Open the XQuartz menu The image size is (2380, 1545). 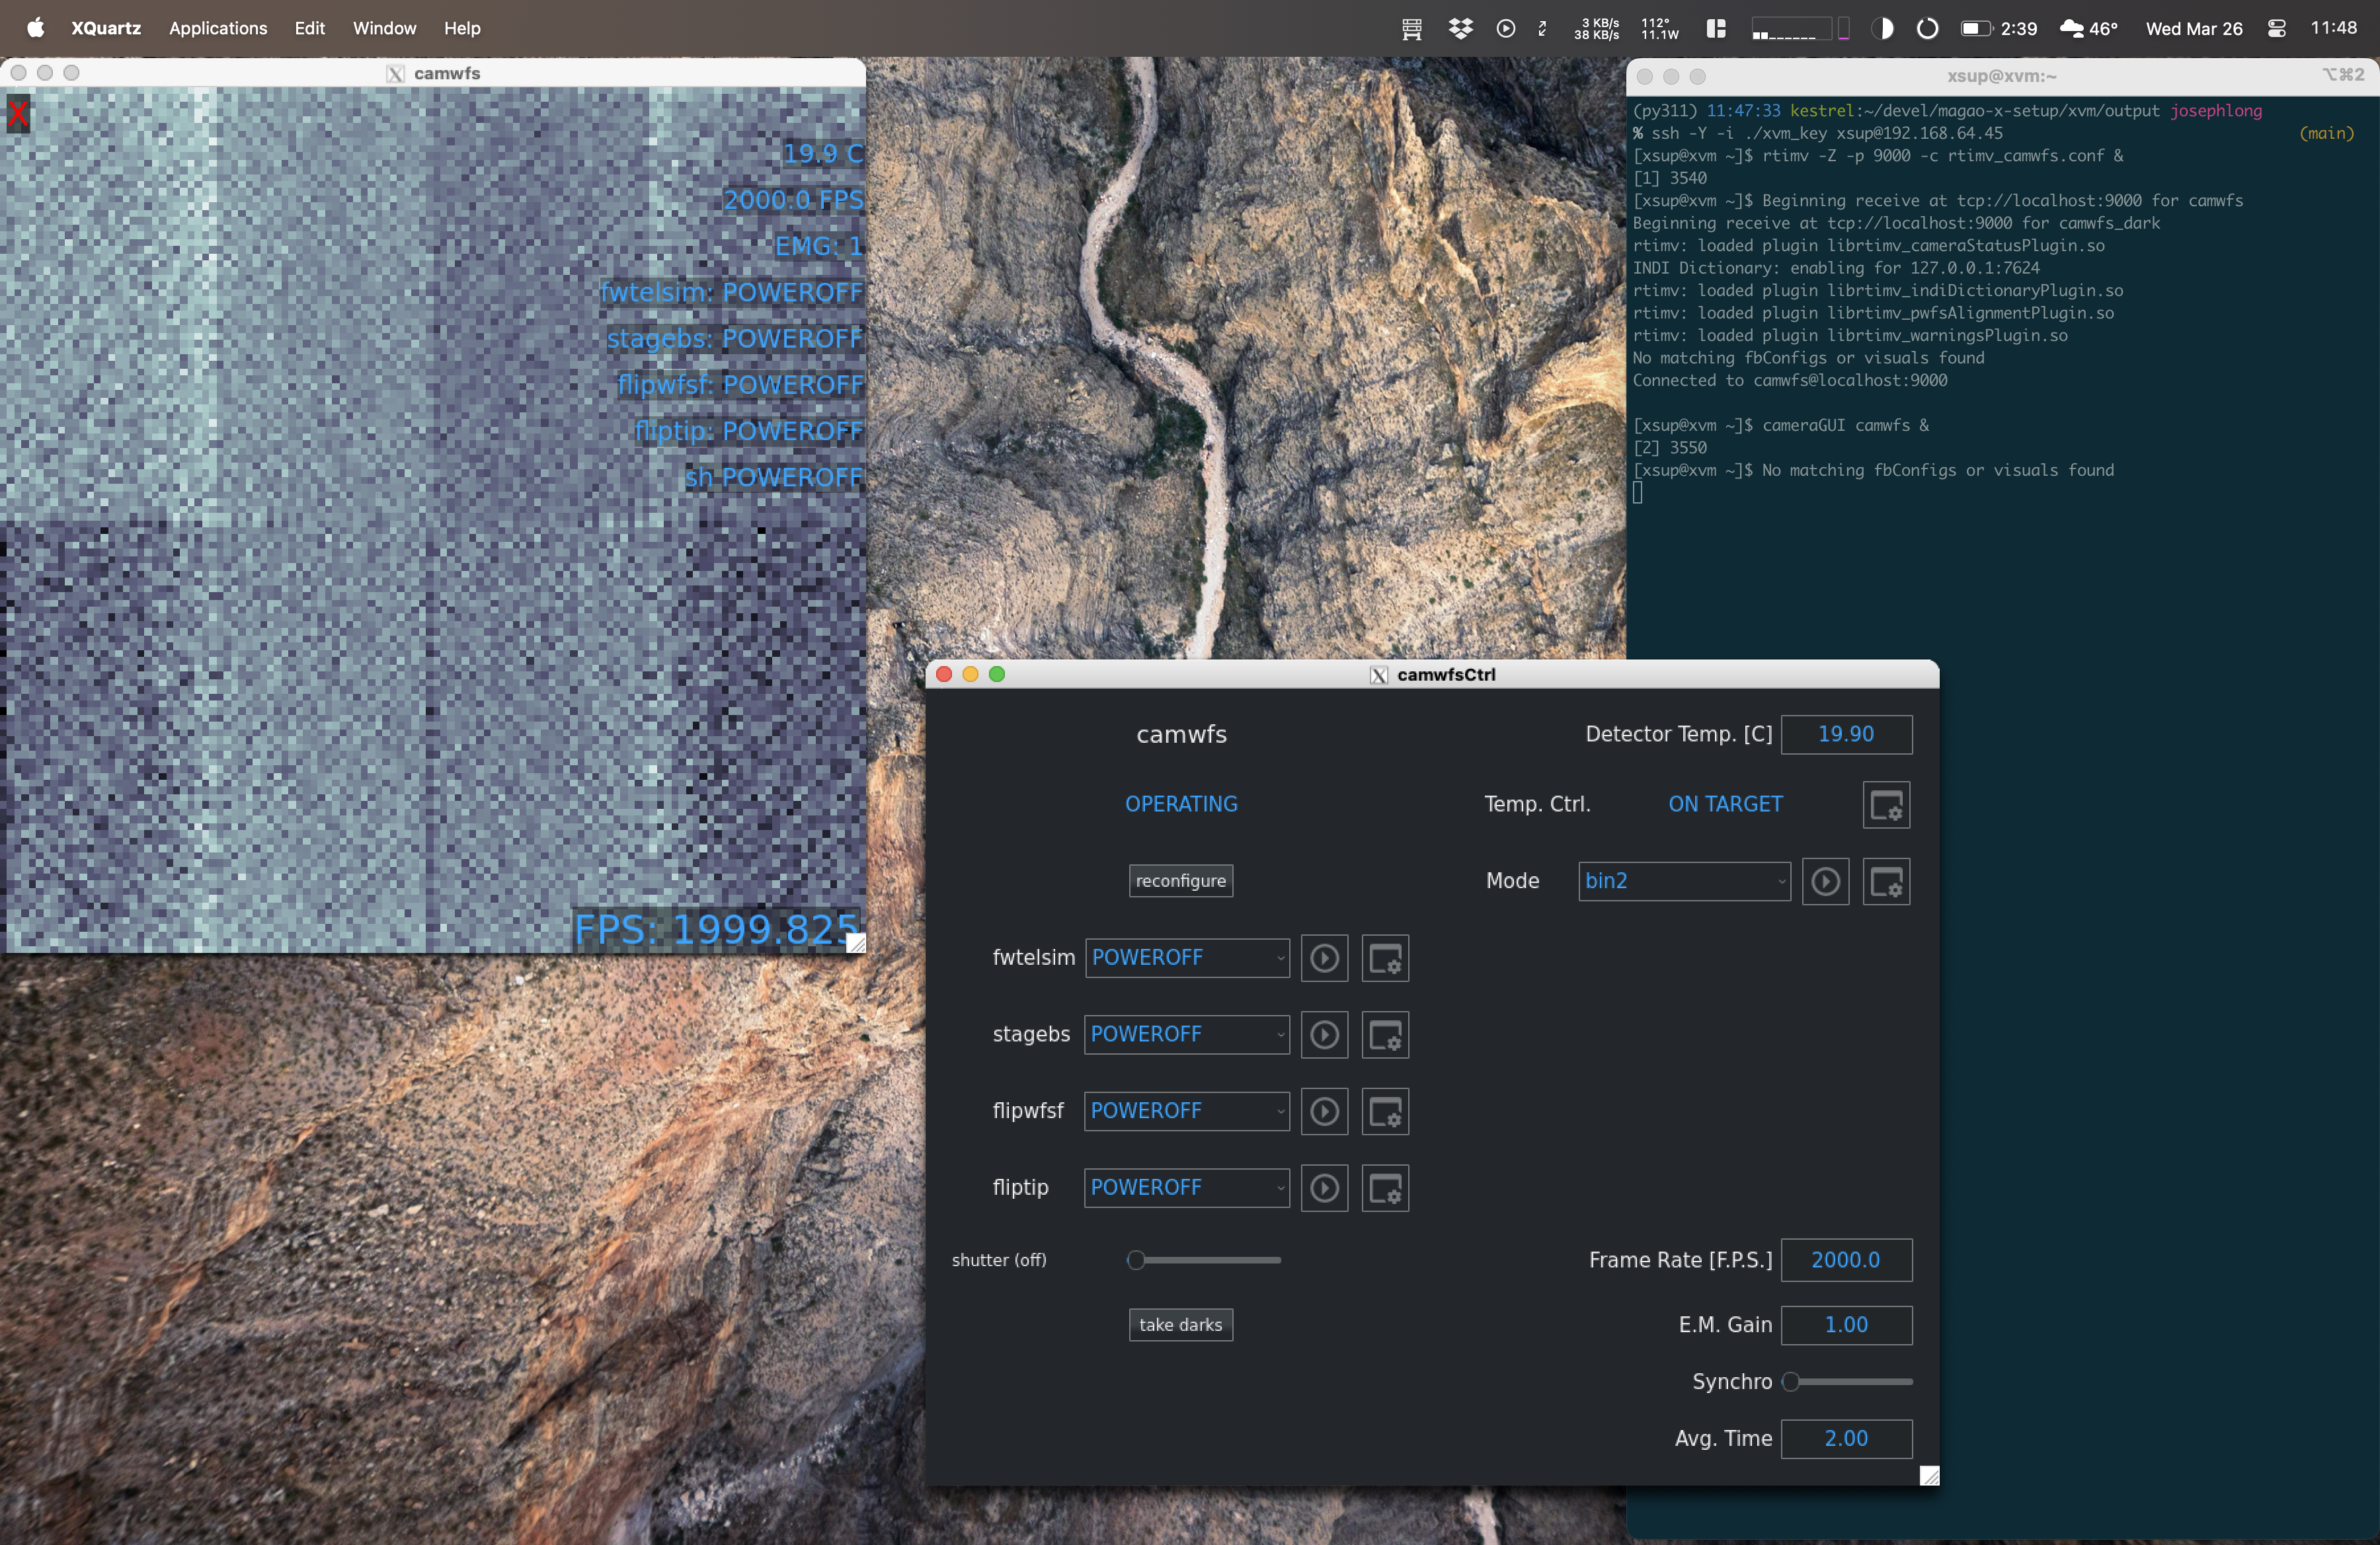(x=106, y=28)
